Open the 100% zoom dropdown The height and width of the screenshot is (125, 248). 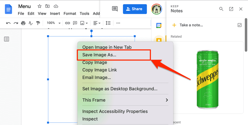54,23
